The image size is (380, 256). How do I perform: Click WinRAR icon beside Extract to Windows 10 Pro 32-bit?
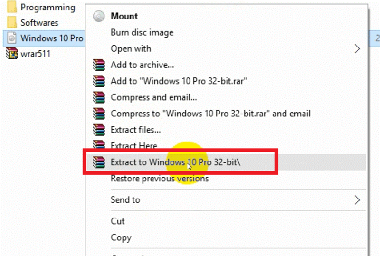pos(99,162)
